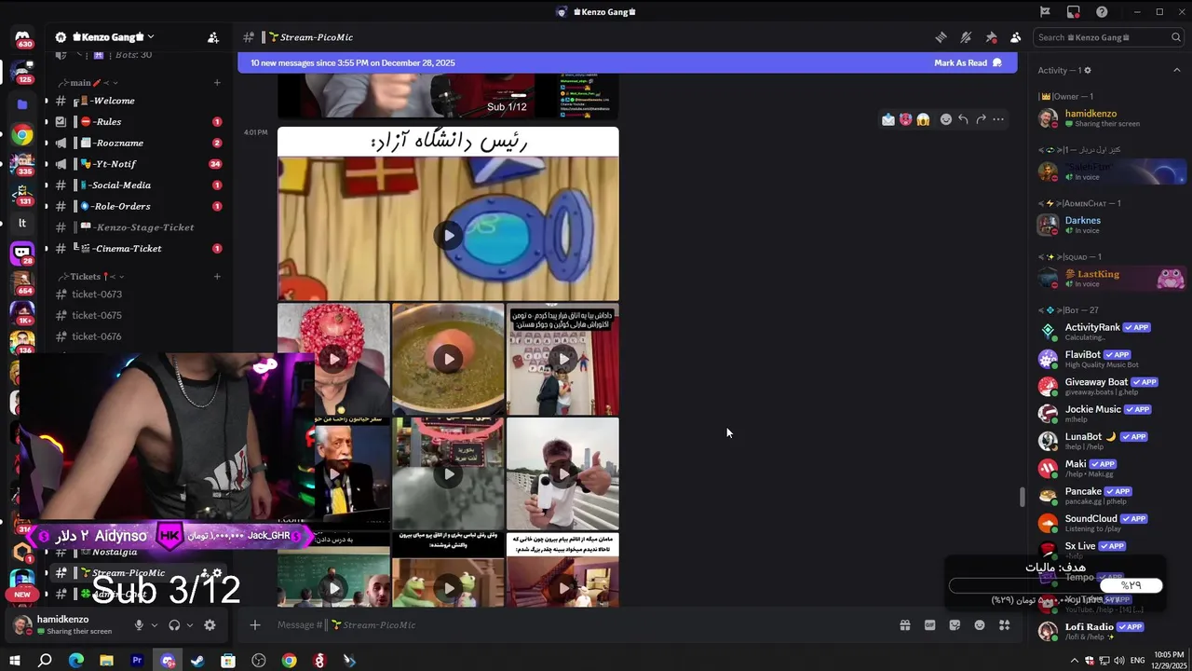Viewport: 1192px width, 671px height.
Task: Open the -Welcome channel
Action: 137,101
